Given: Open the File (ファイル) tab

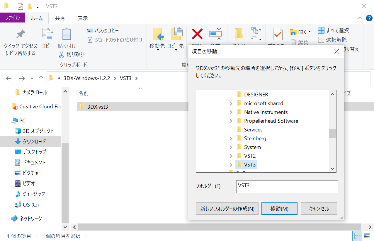Looking at the screenshot, I should tap(12, 18).
